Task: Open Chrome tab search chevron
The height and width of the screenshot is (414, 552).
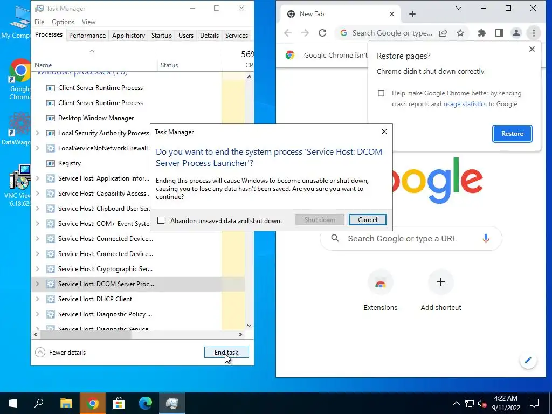Action: [458, 8]
